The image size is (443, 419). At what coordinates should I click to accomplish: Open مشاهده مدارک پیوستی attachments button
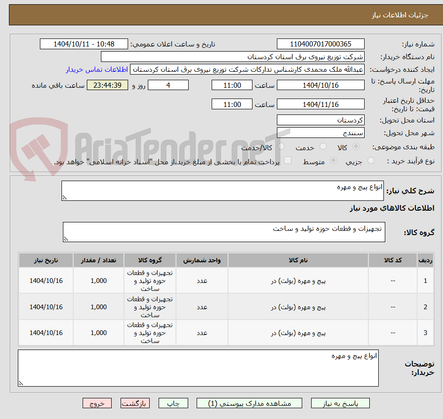249,403
